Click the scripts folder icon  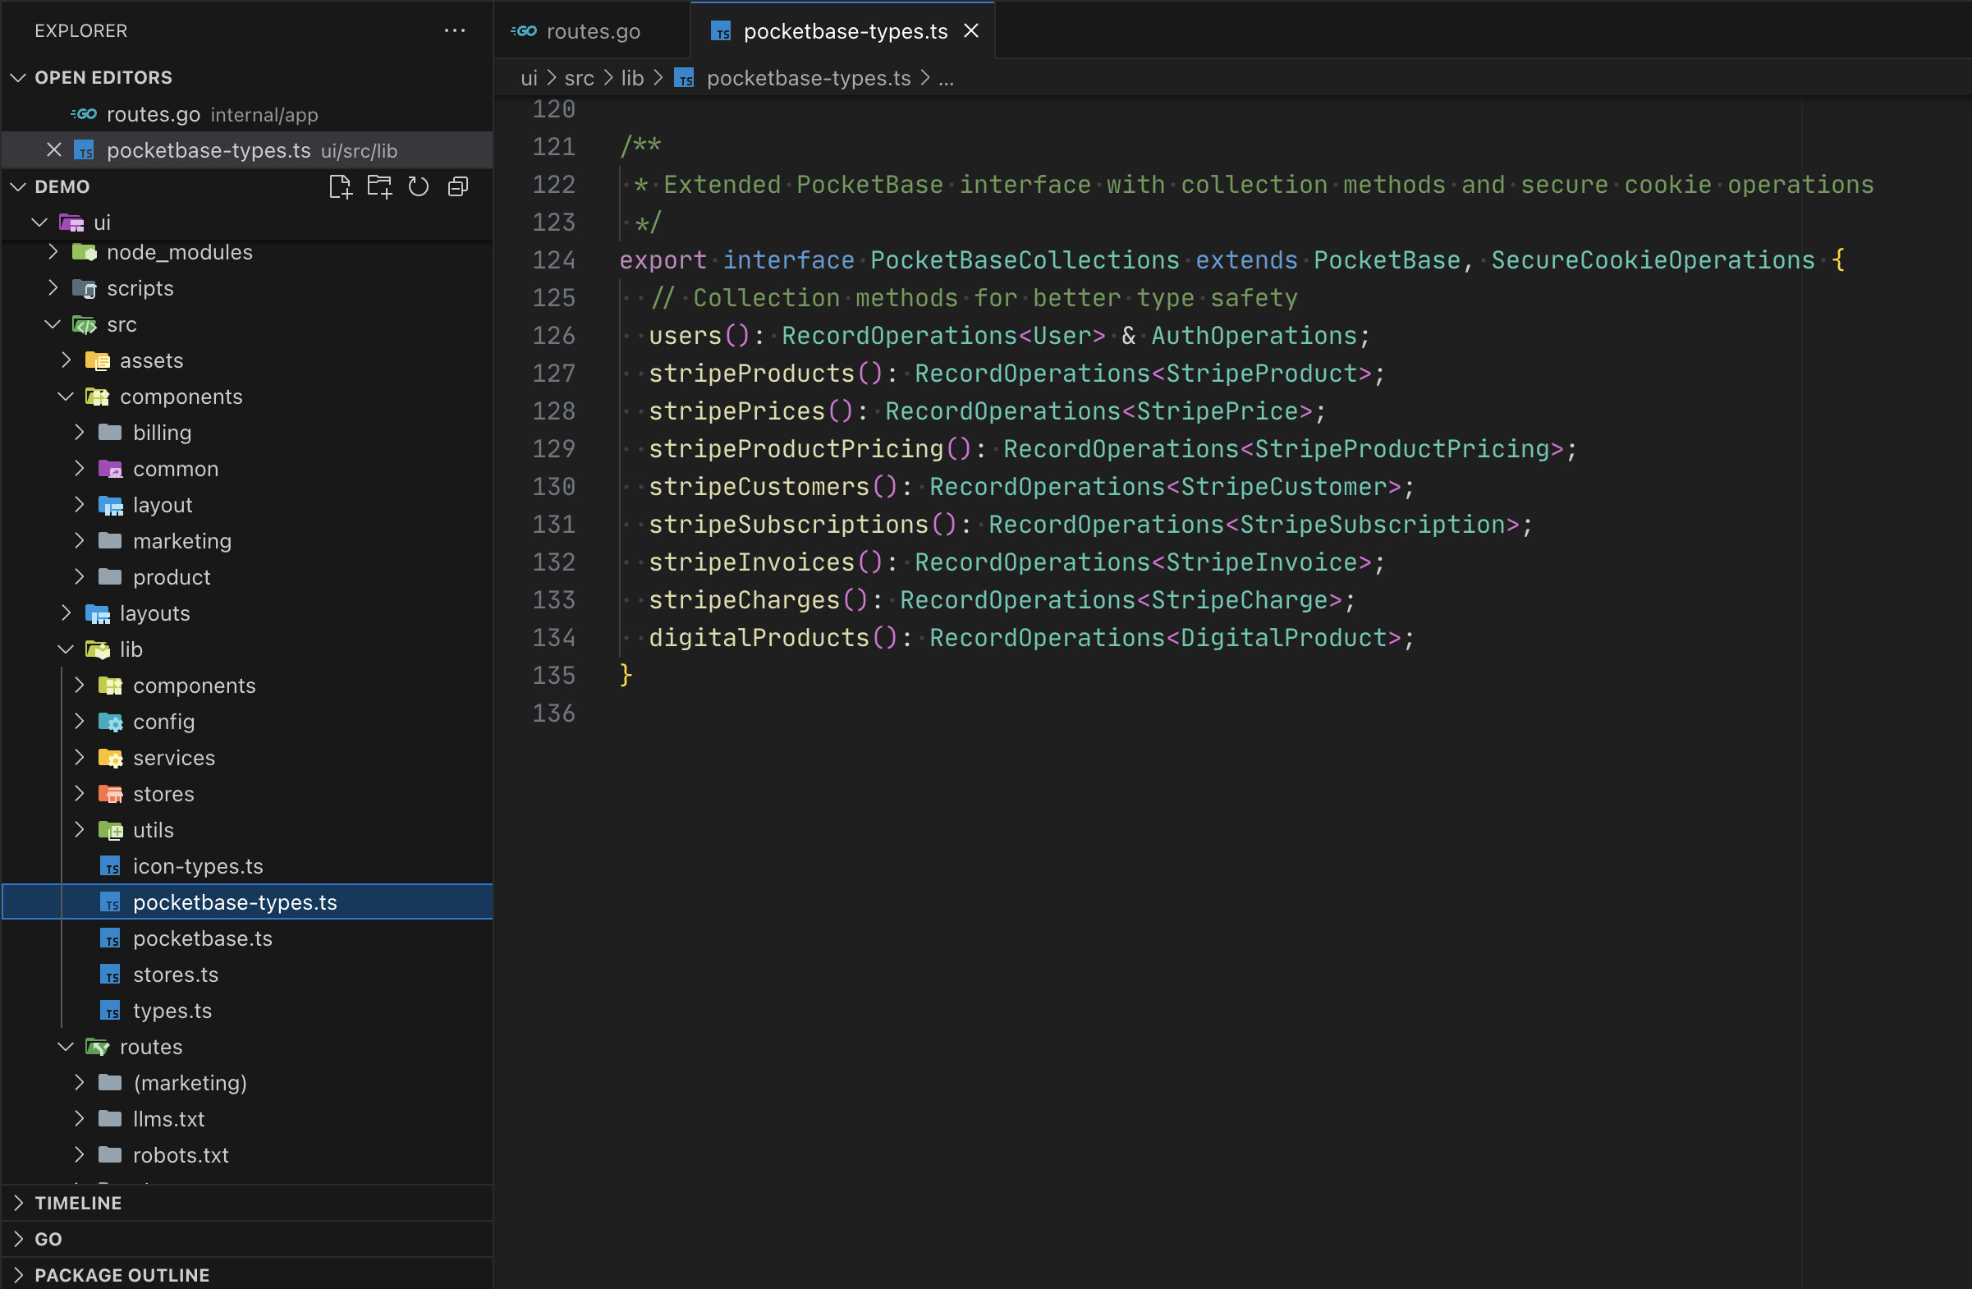pos(85,288)
